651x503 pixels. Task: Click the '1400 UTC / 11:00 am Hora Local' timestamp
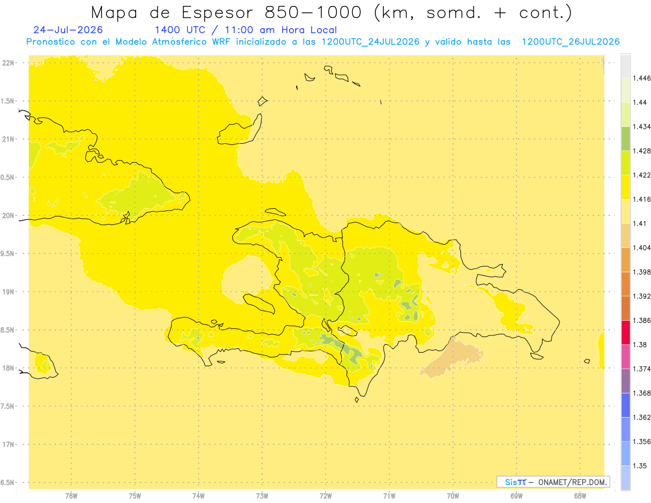tap(246, 30)
